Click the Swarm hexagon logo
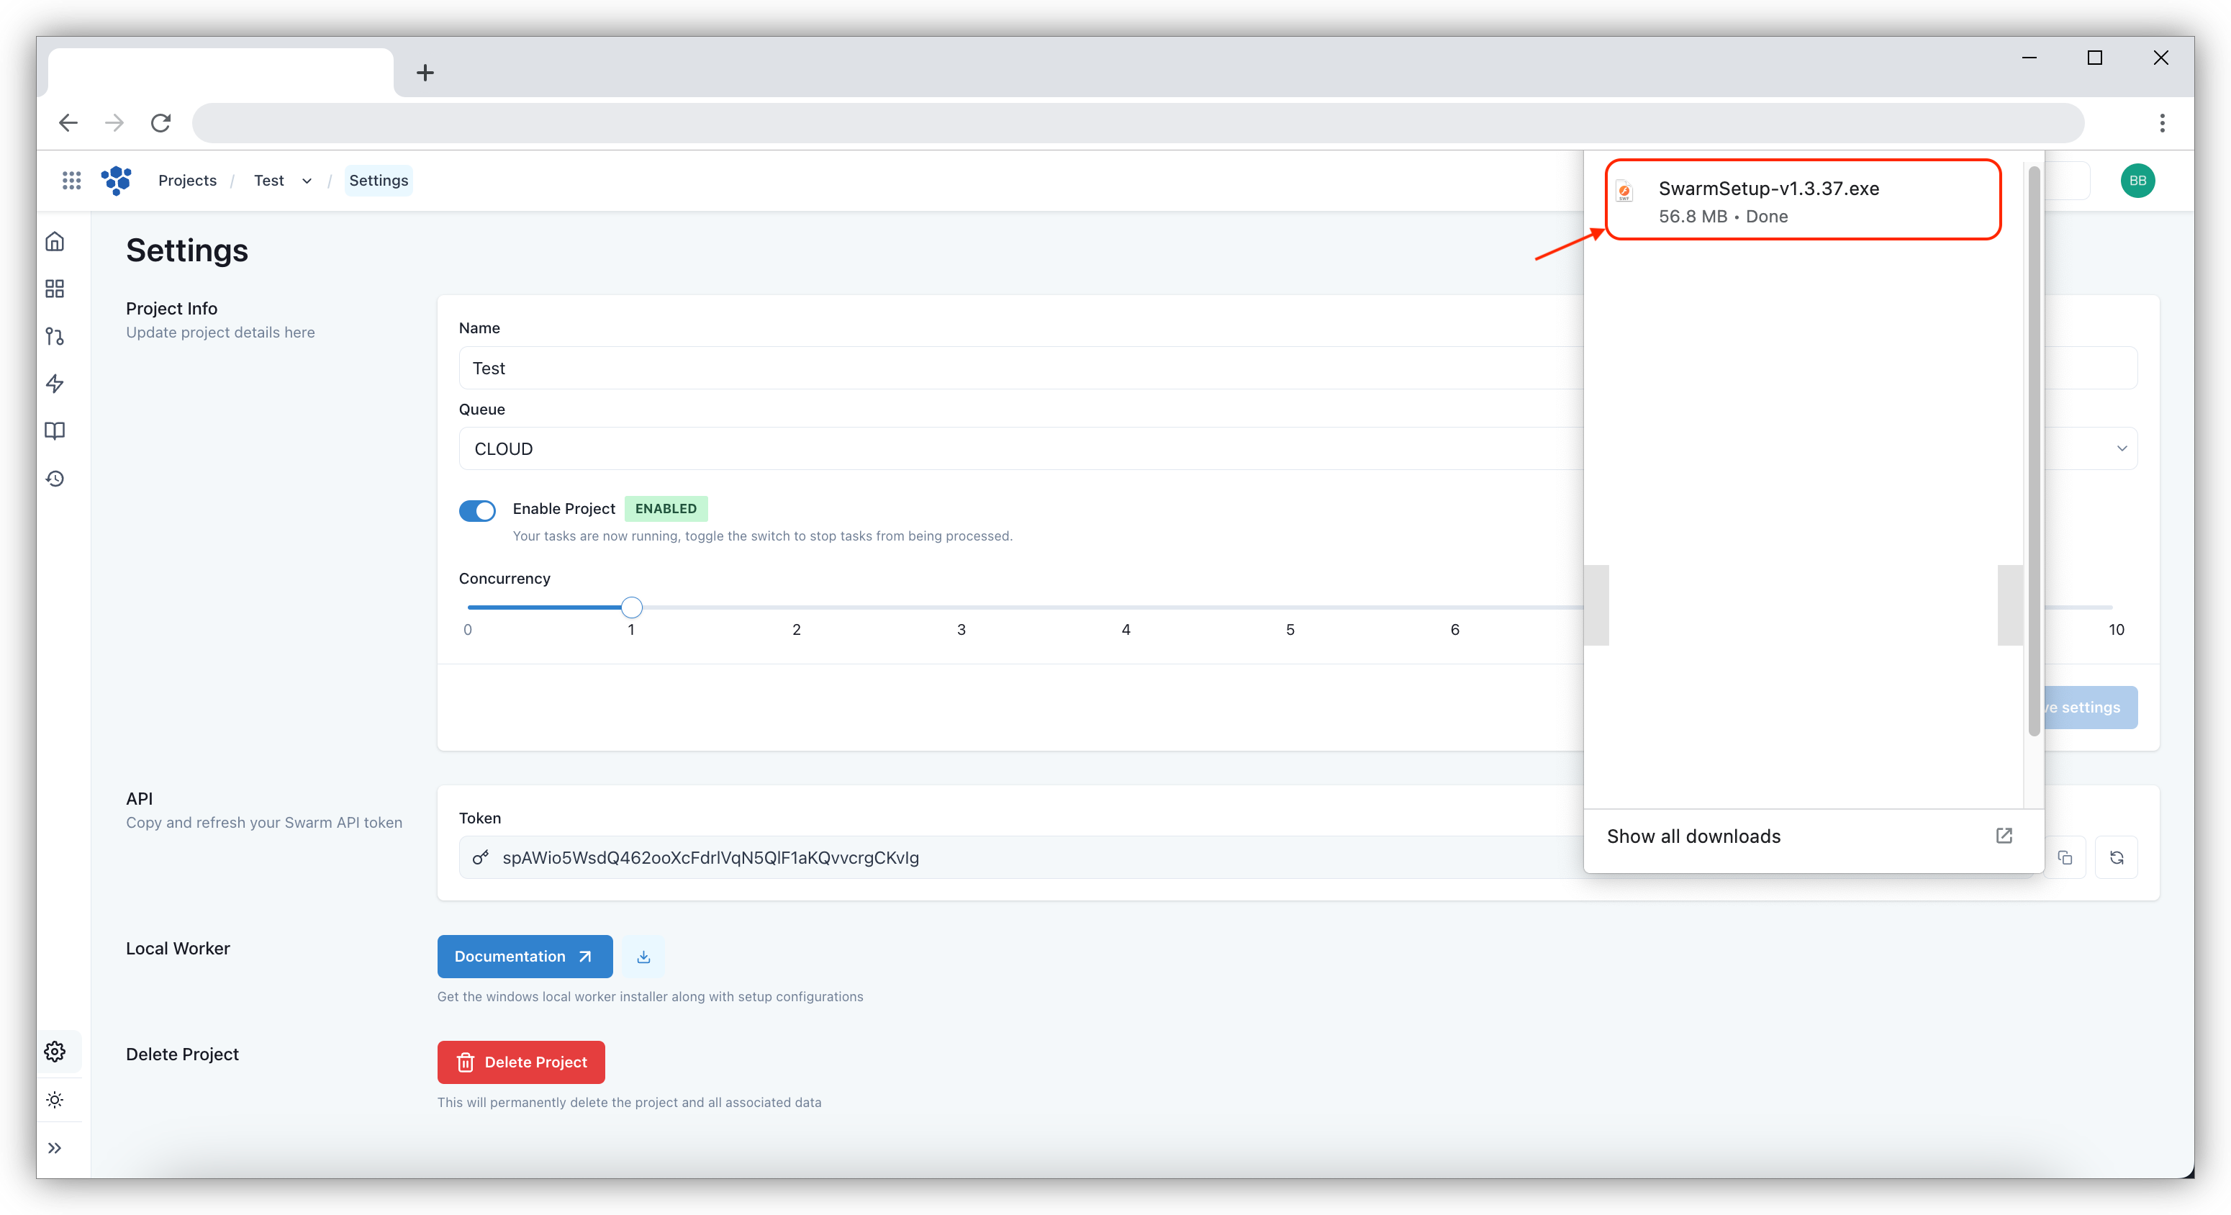 (117, 180)
